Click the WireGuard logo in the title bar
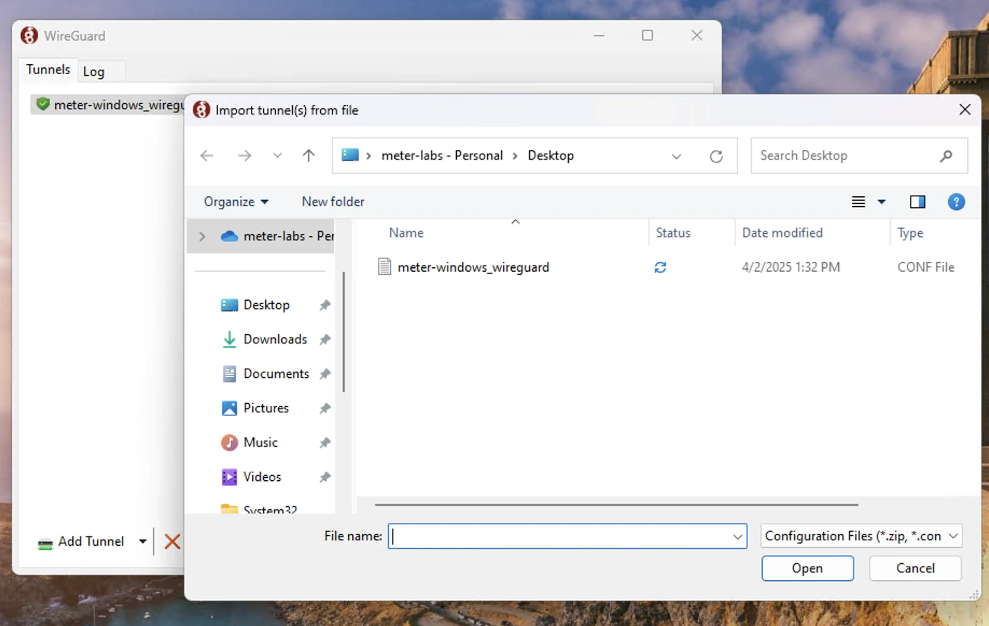Image resolution: width=989 pixels, height=626 pixels. coord(28,35)
